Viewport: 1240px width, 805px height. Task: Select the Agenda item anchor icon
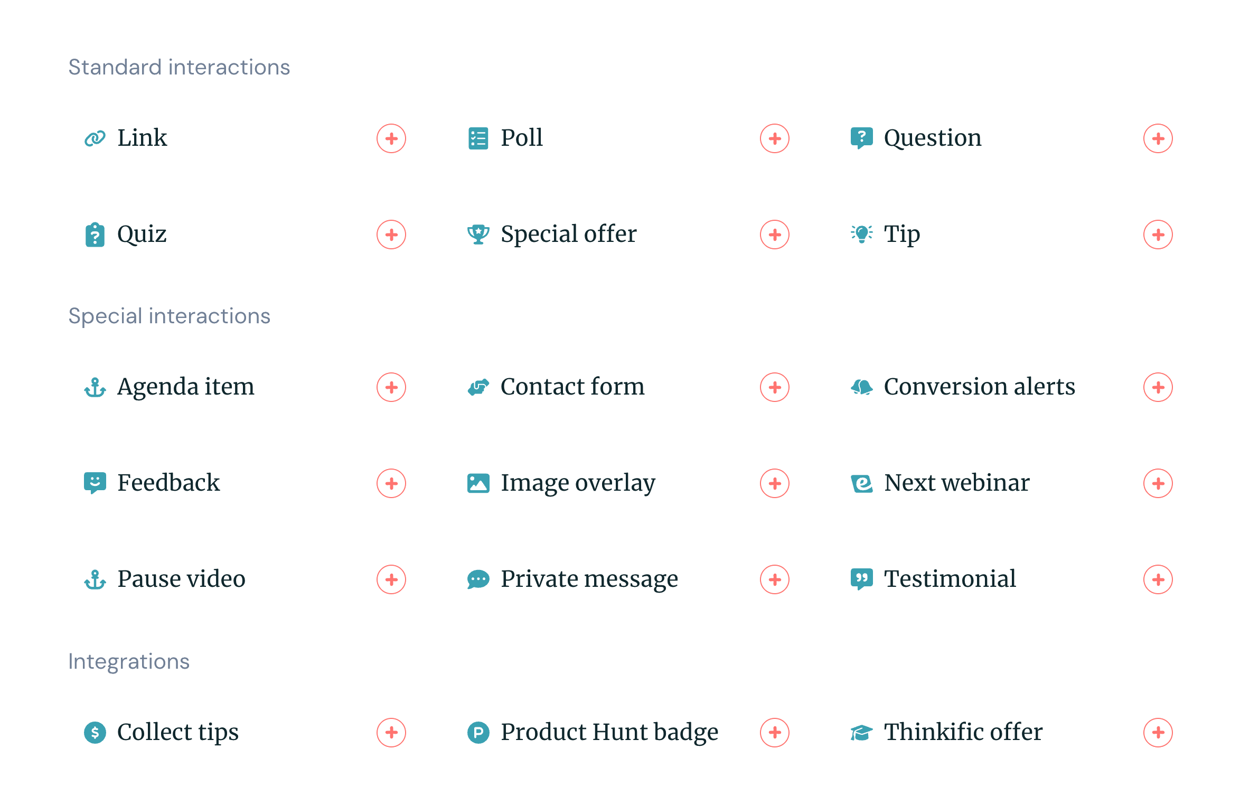coord(95,387)
